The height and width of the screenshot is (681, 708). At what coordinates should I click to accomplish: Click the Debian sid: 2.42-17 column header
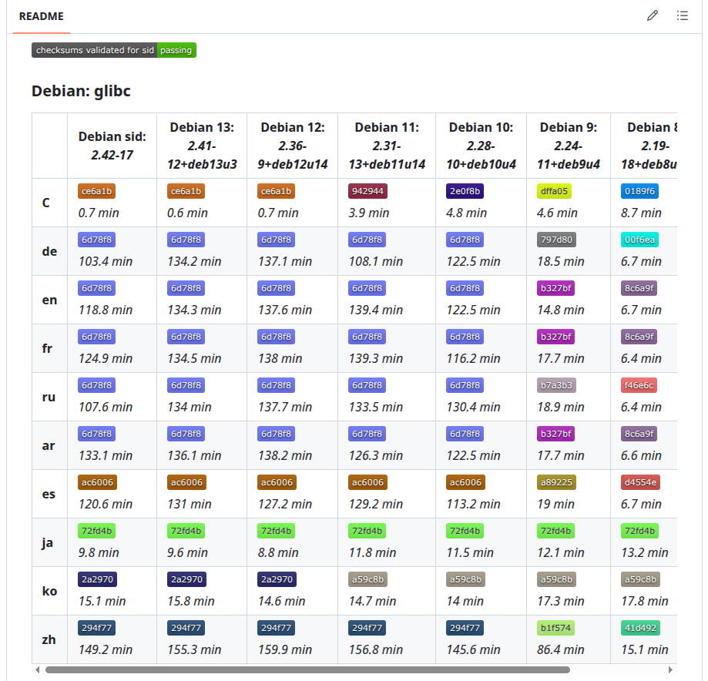(x=112, y=146)
